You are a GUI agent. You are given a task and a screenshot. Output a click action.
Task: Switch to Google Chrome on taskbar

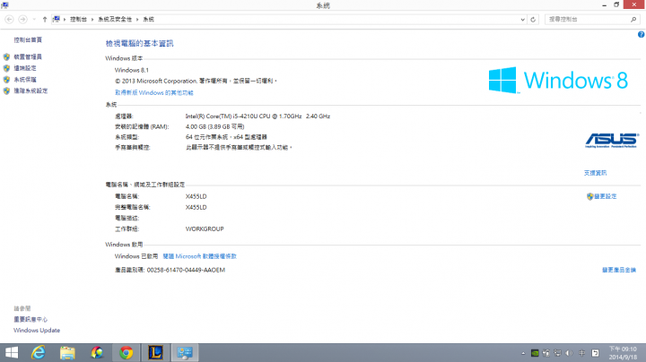point(127,352)
